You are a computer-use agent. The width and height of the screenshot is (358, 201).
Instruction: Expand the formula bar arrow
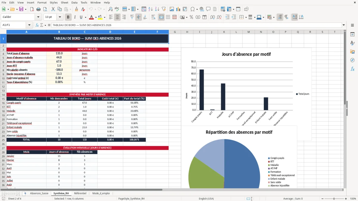(x=344, y=25)
